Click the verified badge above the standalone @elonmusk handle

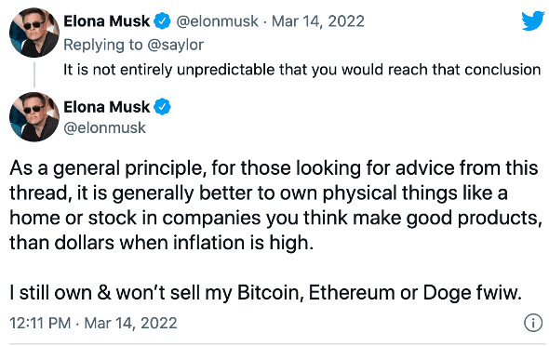click(x=162, y=107)
